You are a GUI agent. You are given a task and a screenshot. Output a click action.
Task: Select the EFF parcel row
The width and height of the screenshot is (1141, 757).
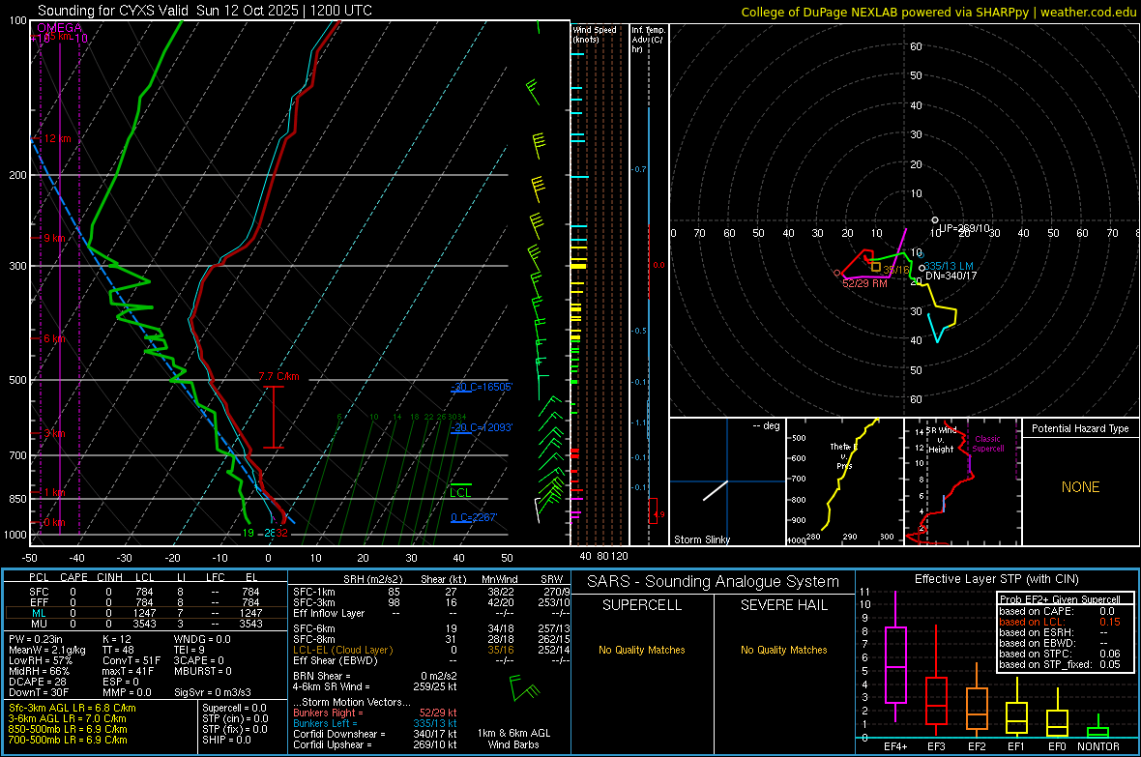click(x=146, y=602)
